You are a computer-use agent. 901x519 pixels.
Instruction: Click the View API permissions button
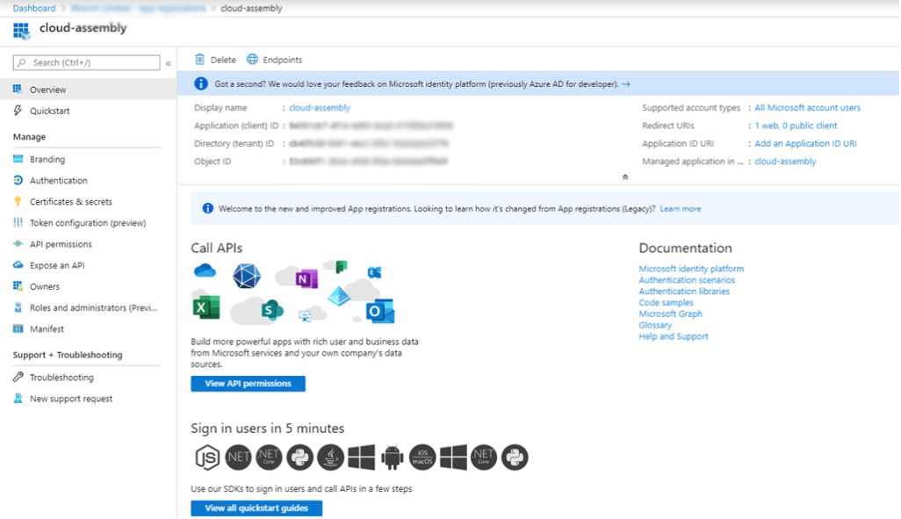coord(249,384)
